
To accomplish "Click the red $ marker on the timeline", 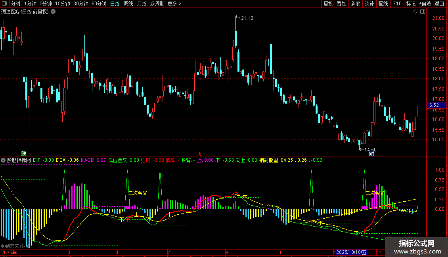I will [200, 154].
